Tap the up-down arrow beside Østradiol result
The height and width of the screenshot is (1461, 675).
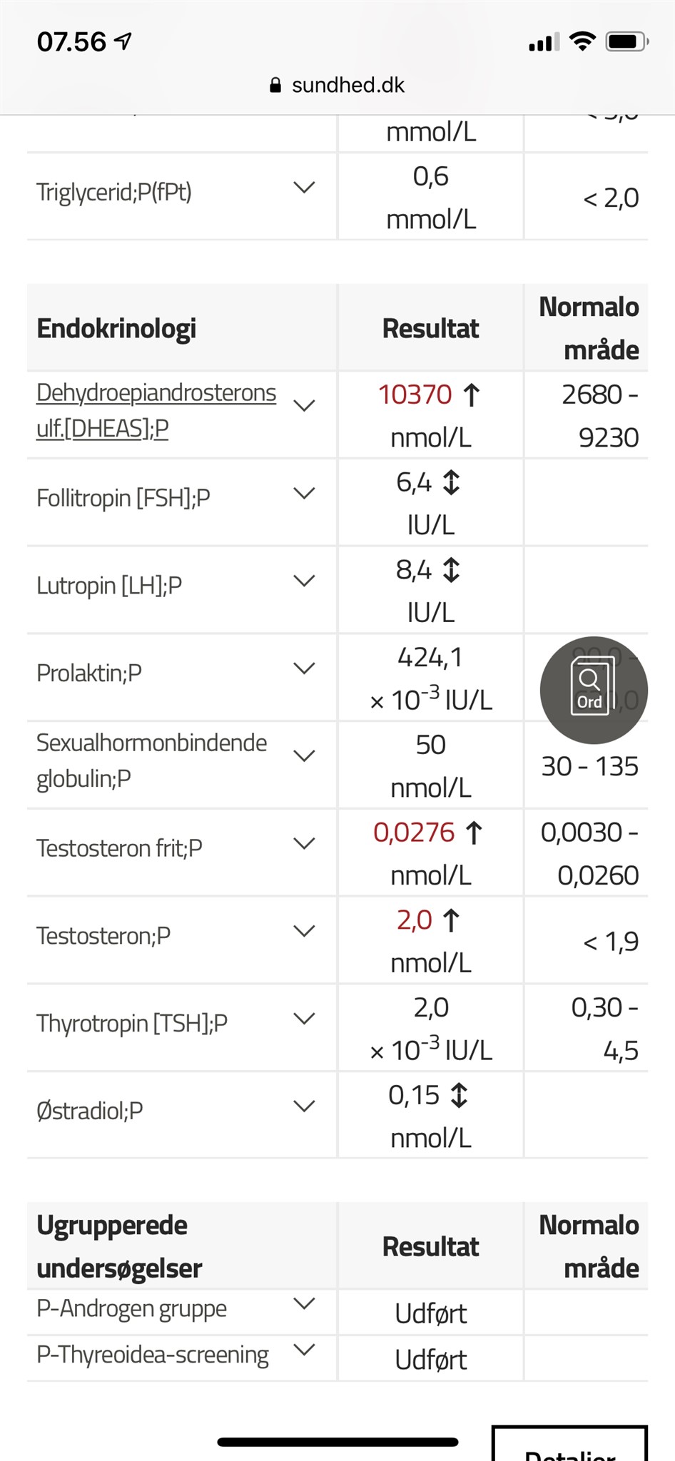459,1095
